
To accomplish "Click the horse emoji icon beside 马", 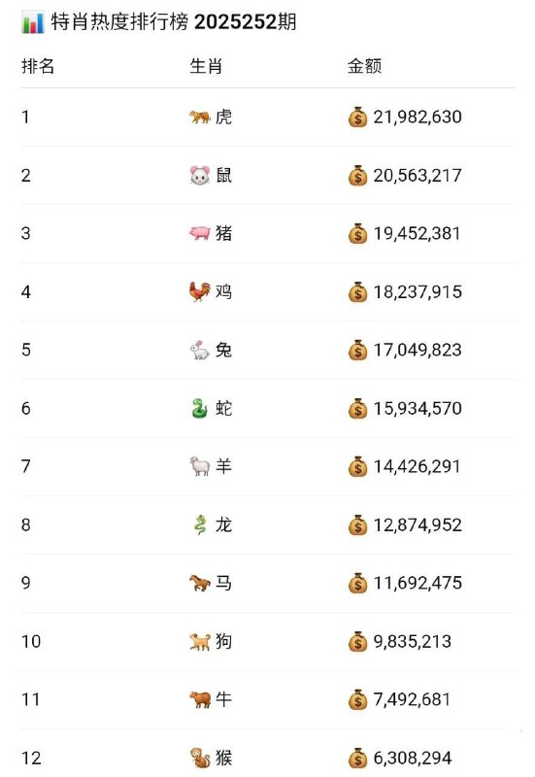I will pos(200,584).
